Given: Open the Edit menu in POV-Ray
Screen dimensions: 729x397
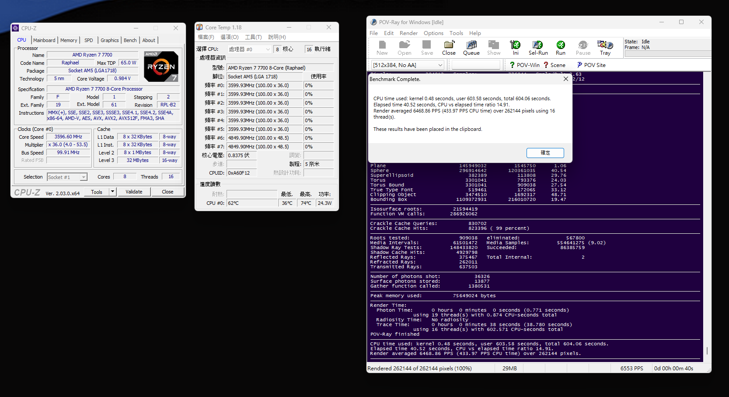Looking at the screenshot, I should click(389, 33).
